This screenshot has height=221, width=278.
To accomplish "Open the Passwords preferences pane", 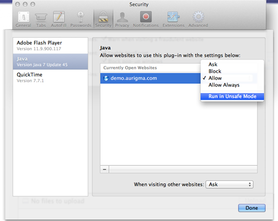I will 81,19.
